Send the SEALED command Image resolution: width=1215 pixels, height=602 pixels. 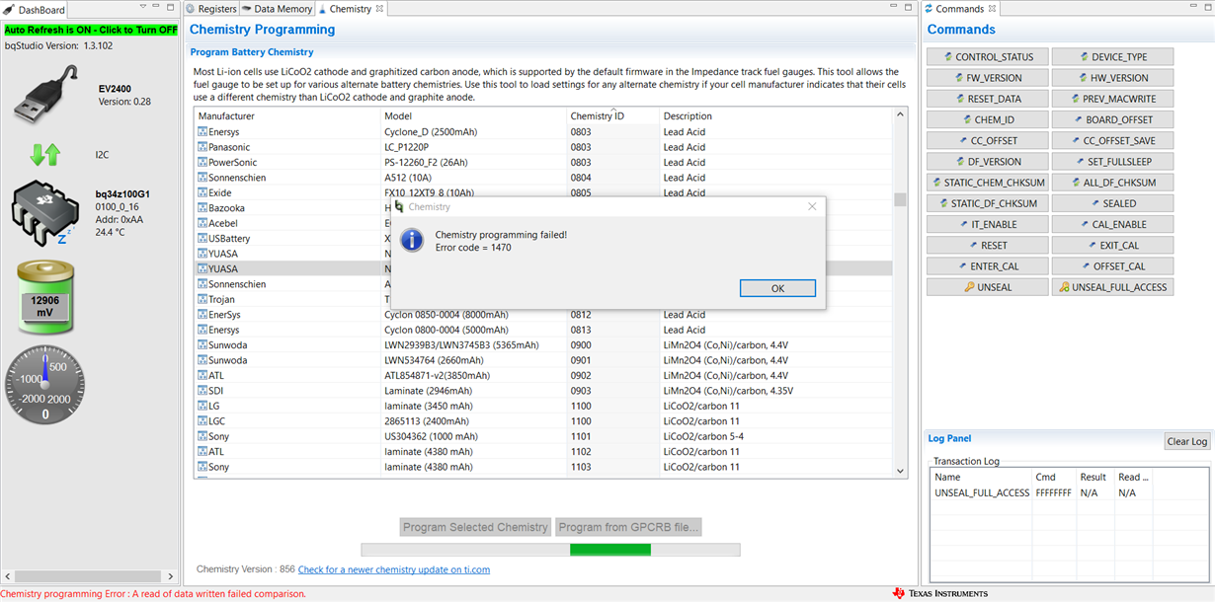click(1112, 203)
